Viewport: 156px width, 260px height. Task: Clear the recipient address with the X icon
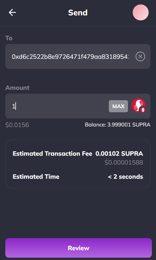(x=140, y=56)
